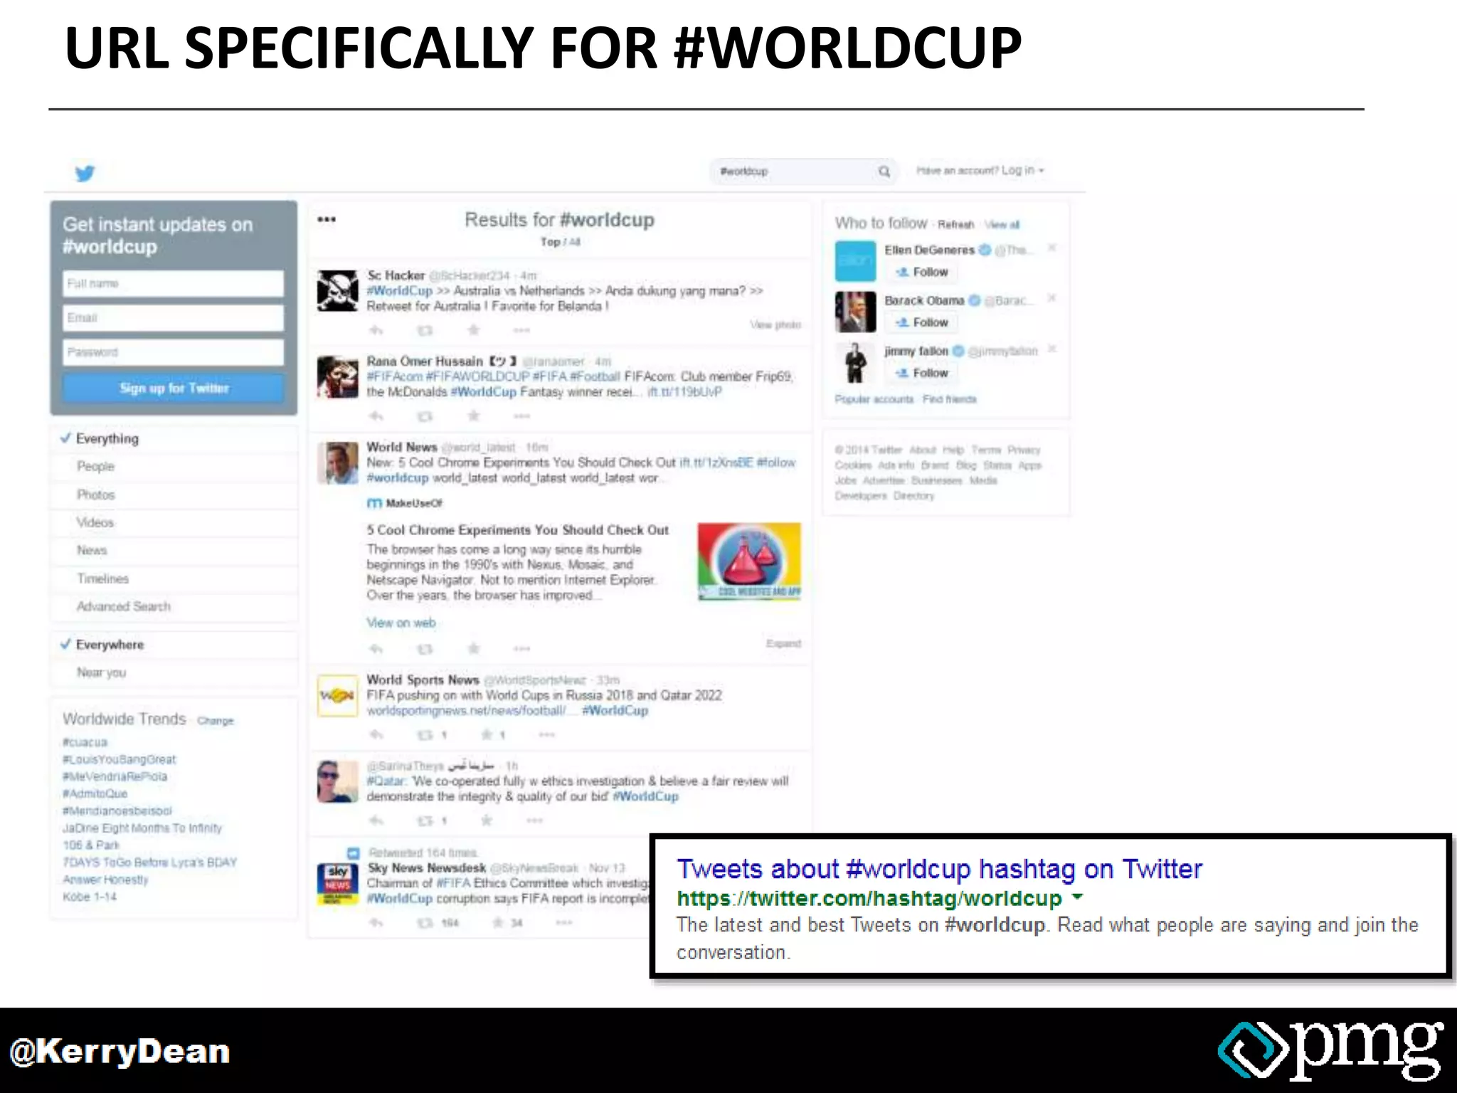1457x1093 pixels.
Task: Open the Log in dropdown
Action: (1022, 171)
